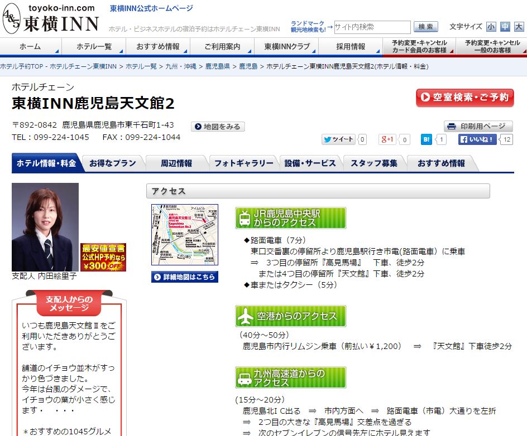Click the ランドマーク観光地検索も! label
Viewport: 527px width, 436px height.
coord(308,27)
